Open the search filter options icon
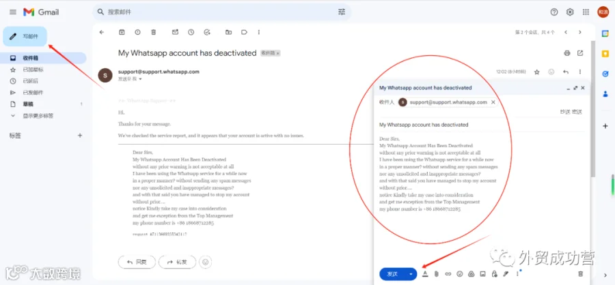The height and width of the screenshot is (285, 615). click(342, 12)
